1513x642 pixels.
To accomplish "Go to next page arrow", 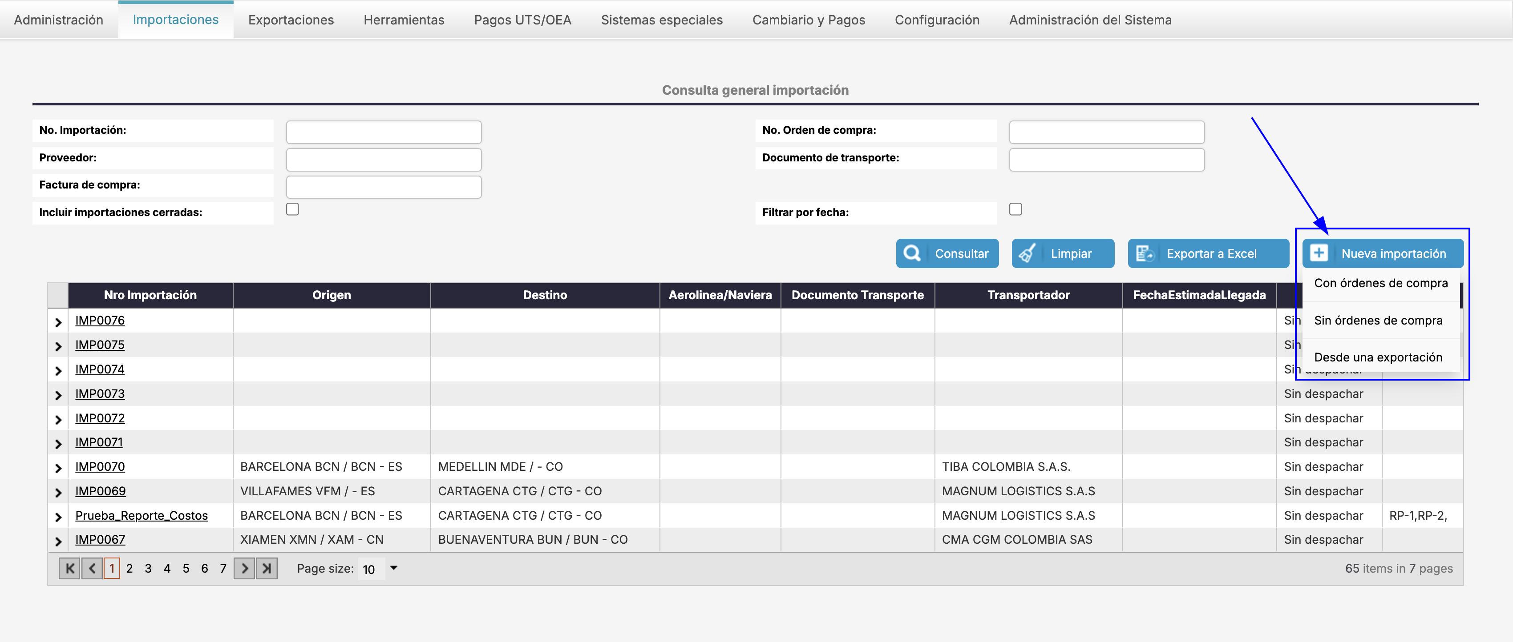I will (244, 568).
